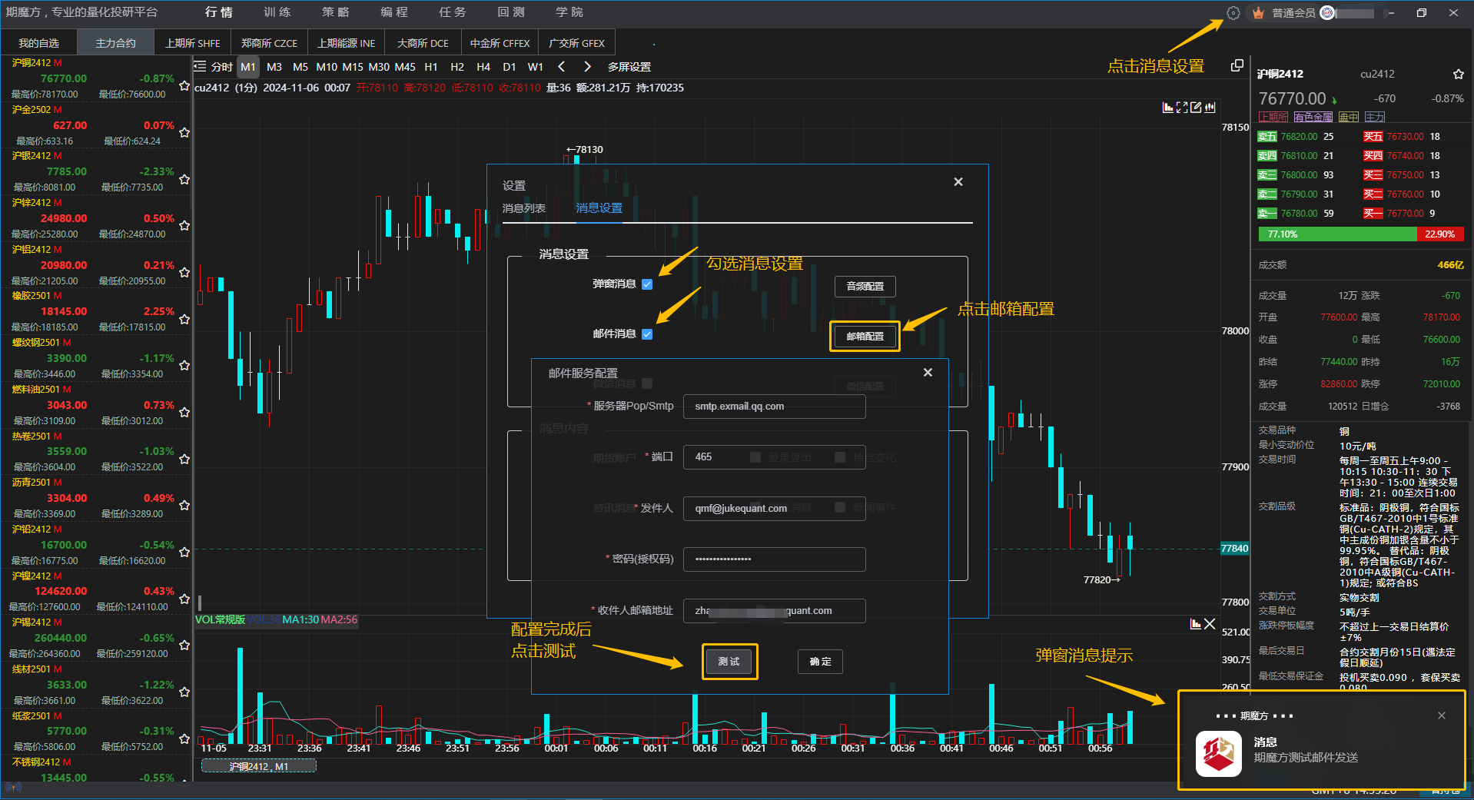This screenshot has width=1474, height=800.
Task: Click the signal icon in status bar
Action: [13, 787]
